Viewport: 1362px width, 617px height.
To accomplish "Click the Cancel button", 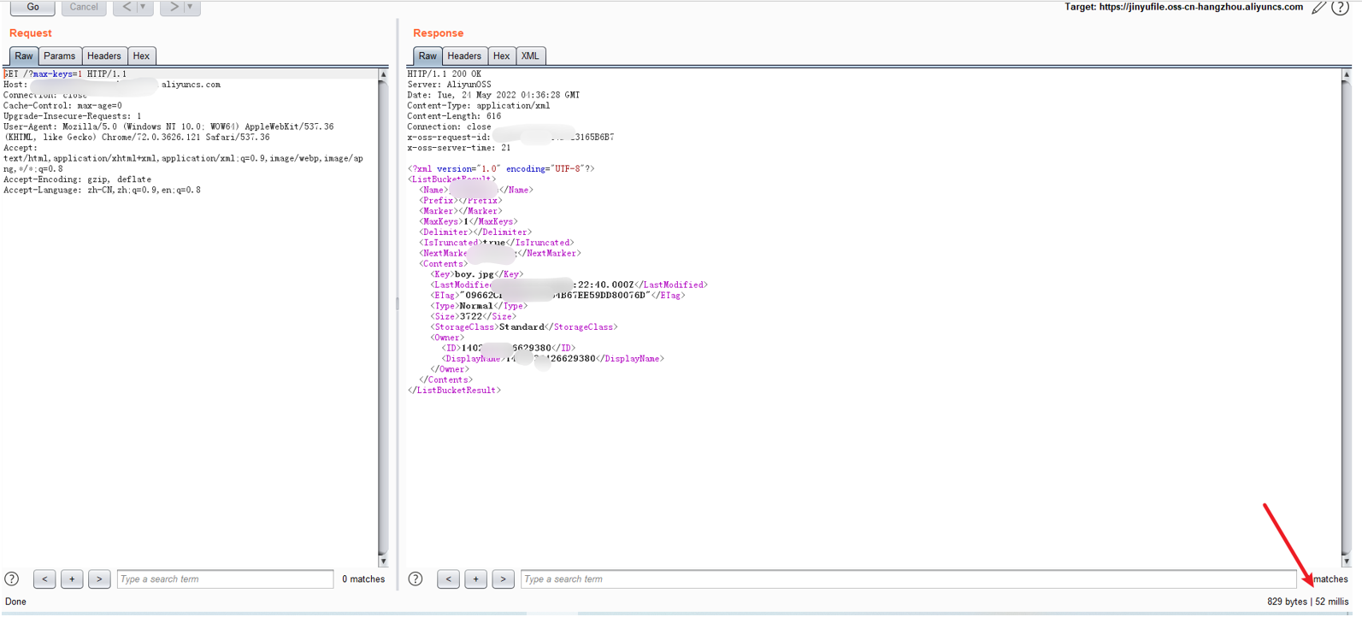I will click(x=84, y=7).
